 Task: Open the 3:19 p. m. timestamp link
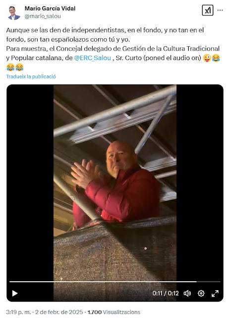click(x=18, y=312)
